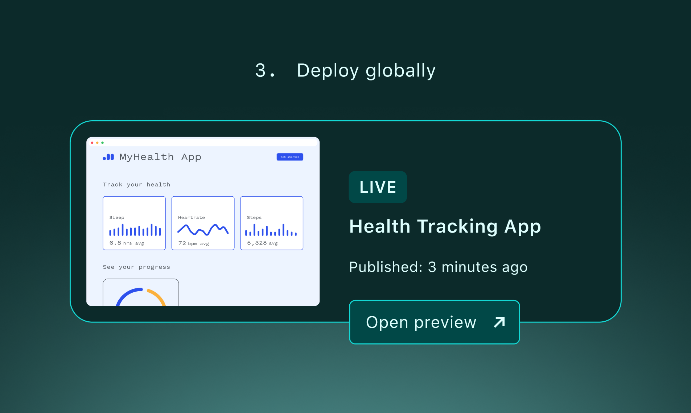Select the Steps bar chart graphic
691x413 pixels.
(272, 230)
